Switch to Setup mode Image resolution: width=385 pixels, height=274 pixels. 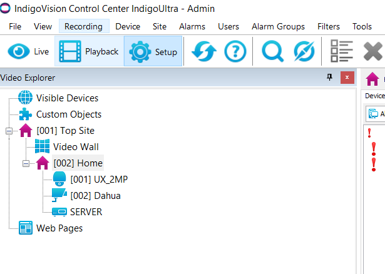pos(153,51)
